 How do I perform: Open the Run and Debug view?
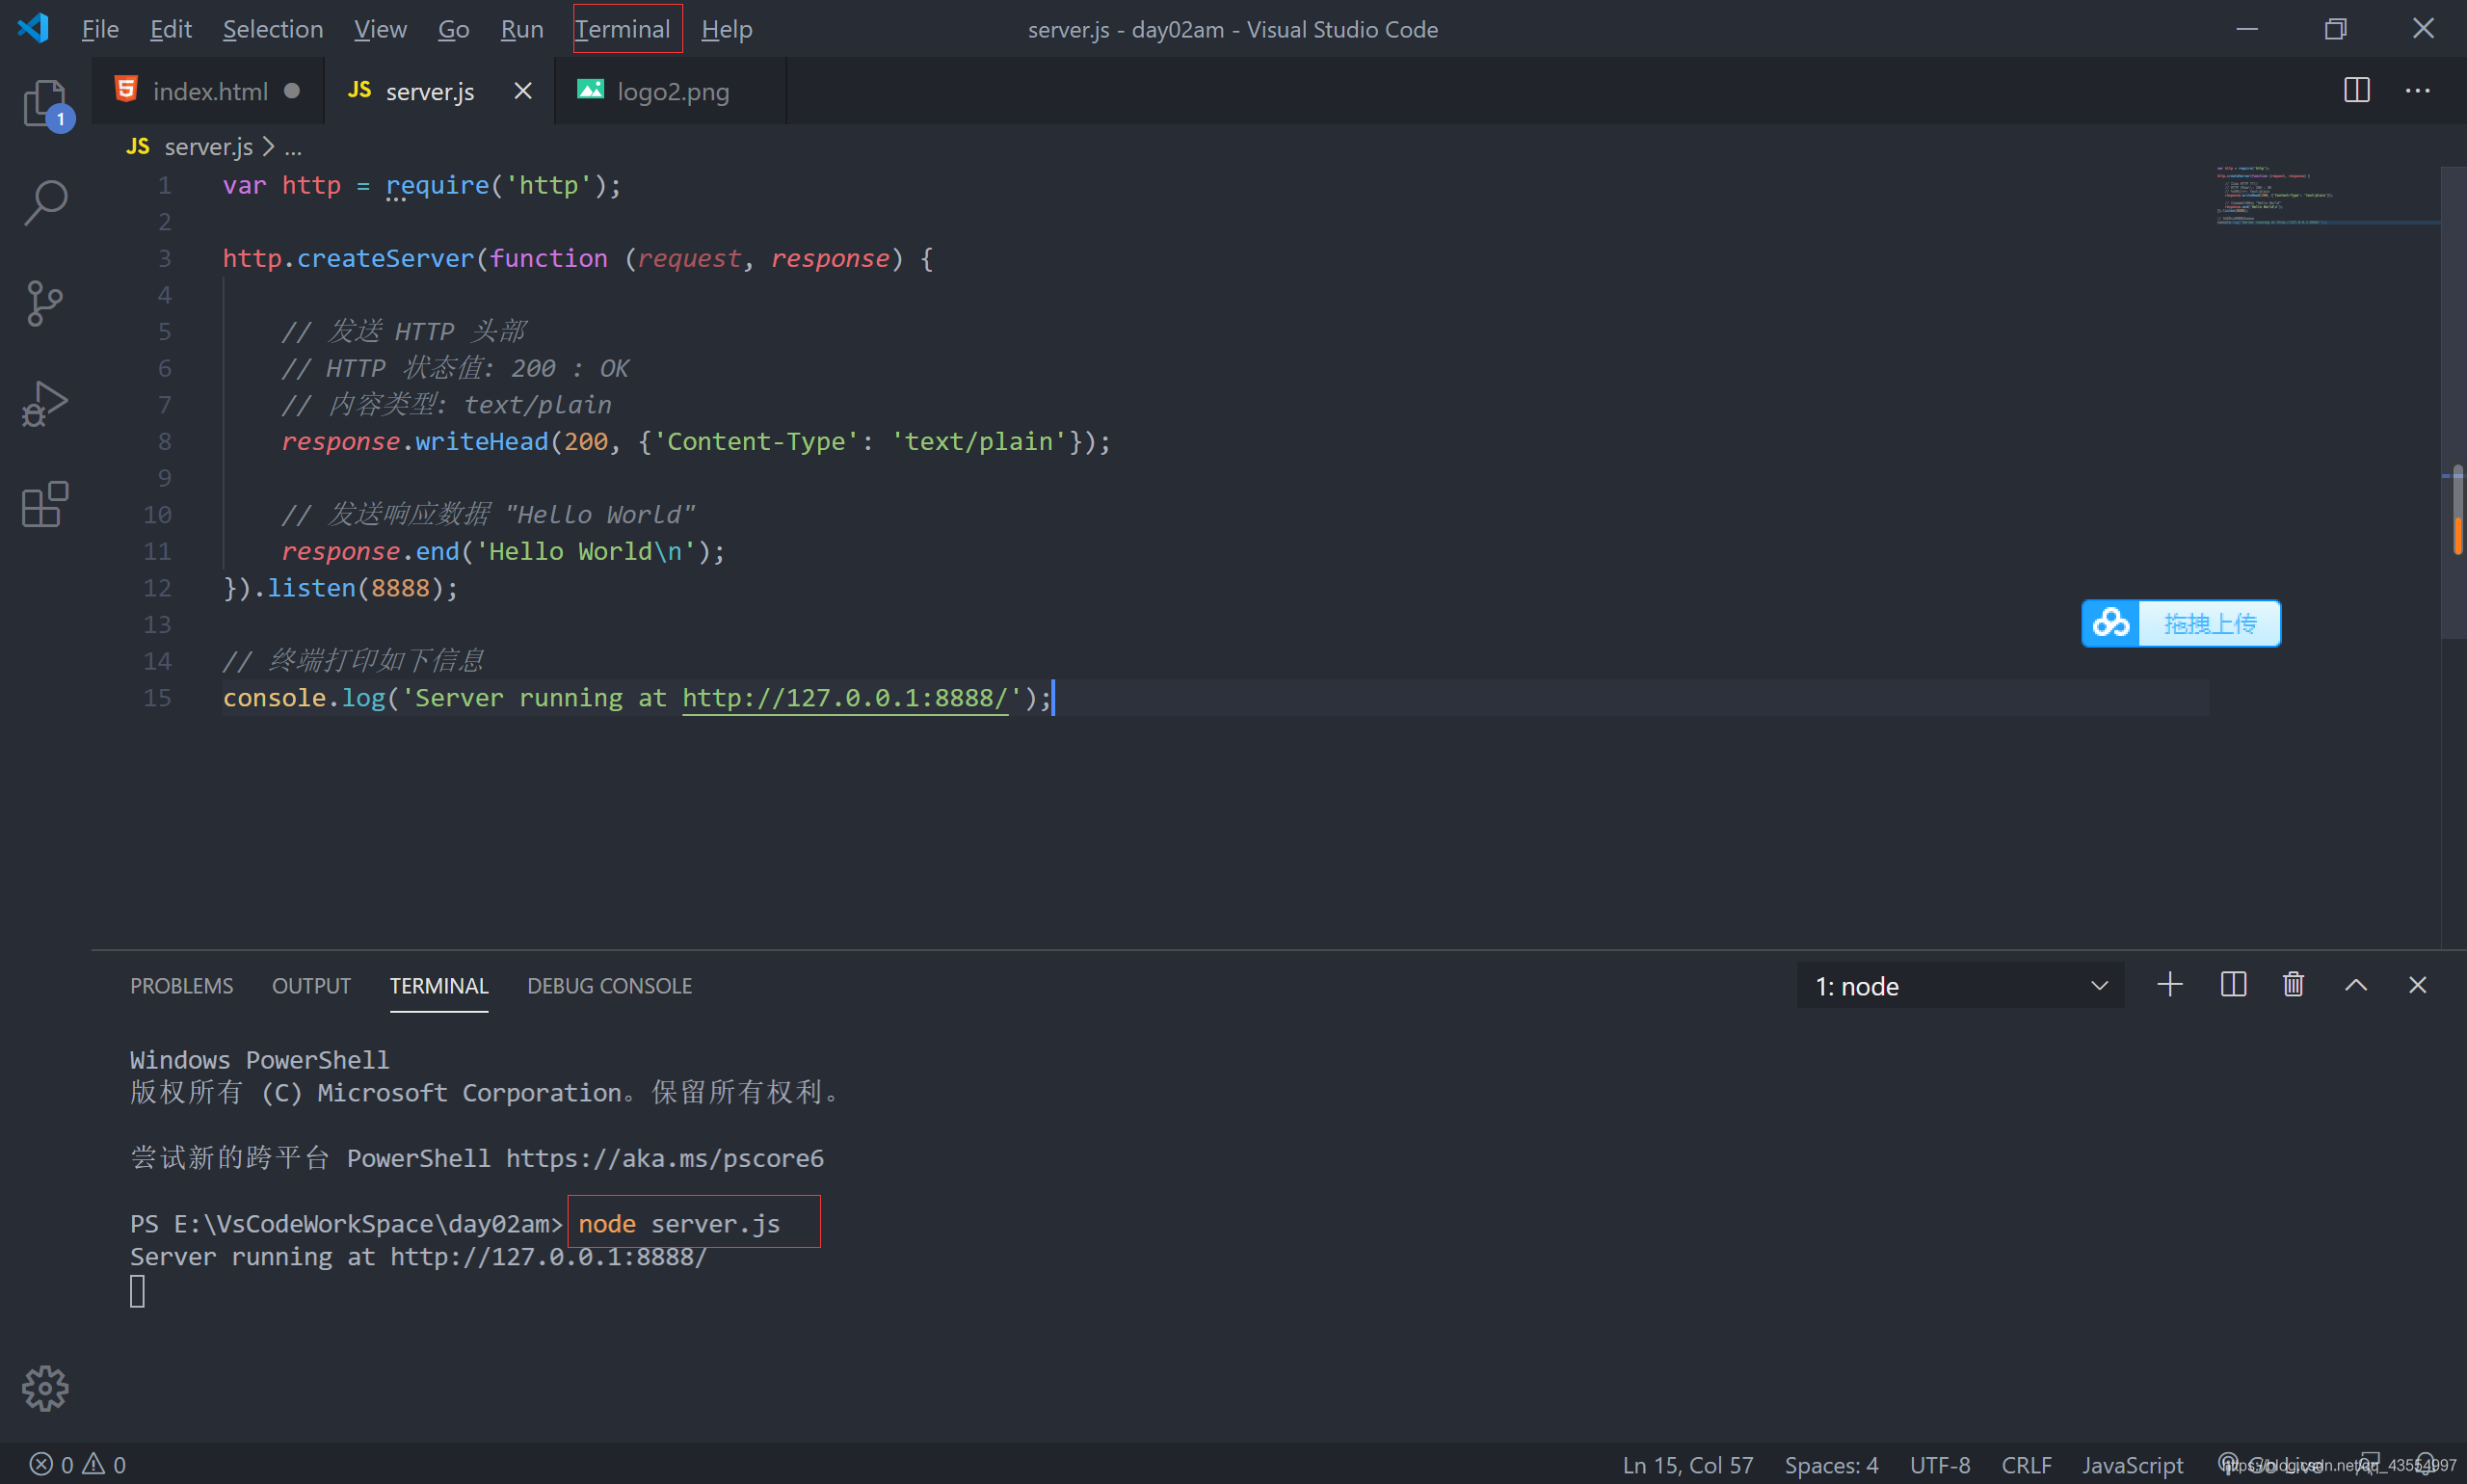point(45,403)
